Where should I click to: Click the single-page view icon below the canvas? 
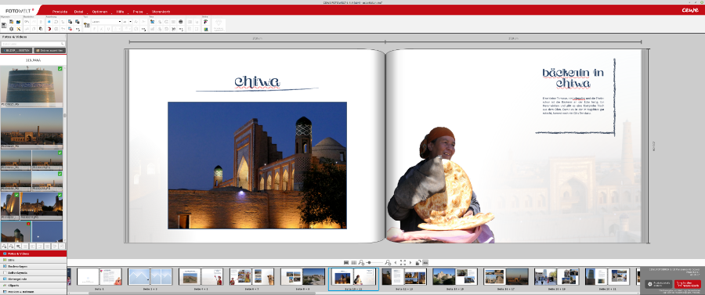(346, 262)
